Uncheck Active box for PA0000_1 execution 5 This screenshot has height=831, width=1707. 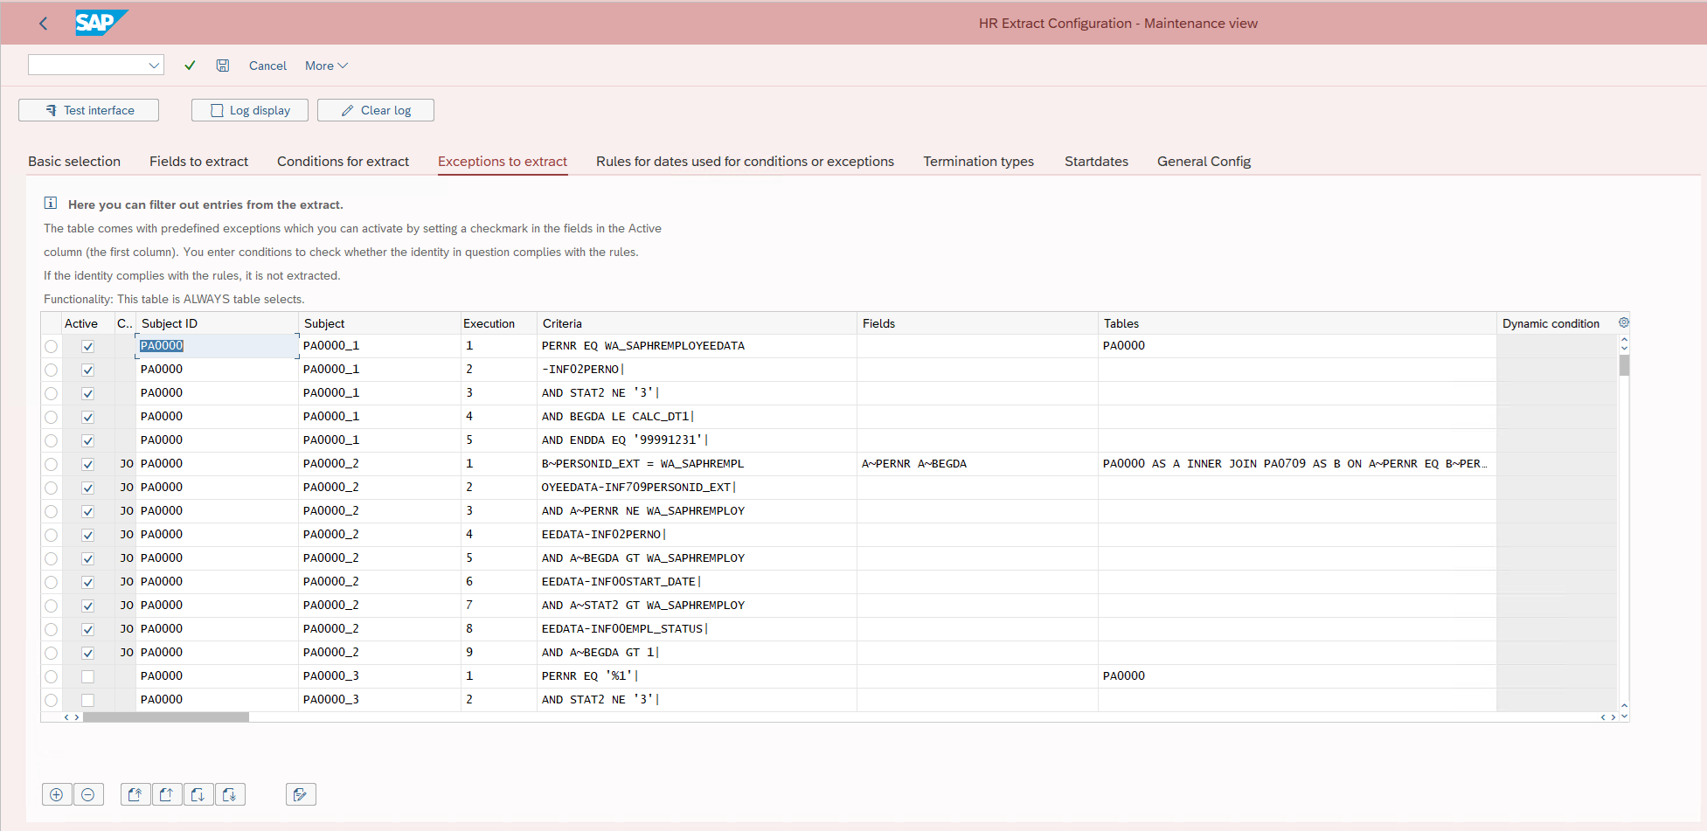pyautogui.click(x=87, y=441)
